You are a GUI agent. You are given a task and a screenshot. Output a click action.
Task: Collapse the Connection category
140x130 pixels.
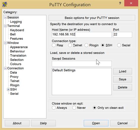pos(6,68)
